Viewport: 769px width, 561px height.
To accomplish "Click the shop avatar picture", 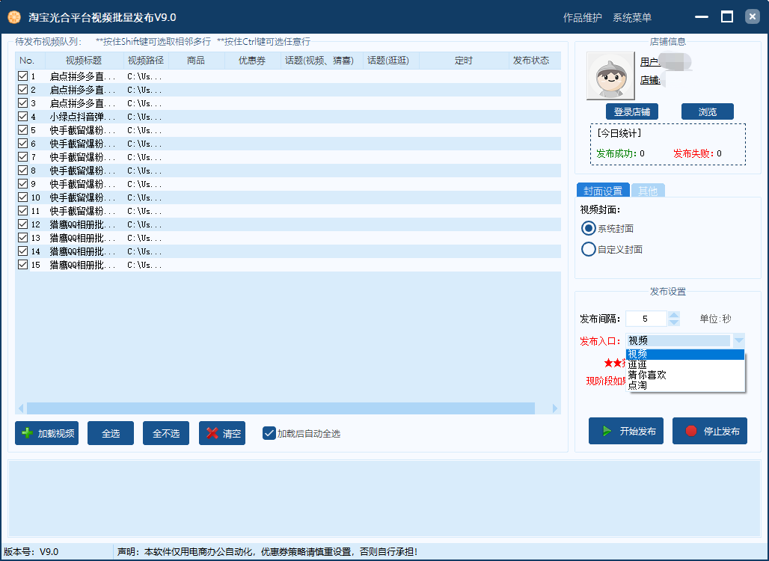I will [x=610, y=76].
